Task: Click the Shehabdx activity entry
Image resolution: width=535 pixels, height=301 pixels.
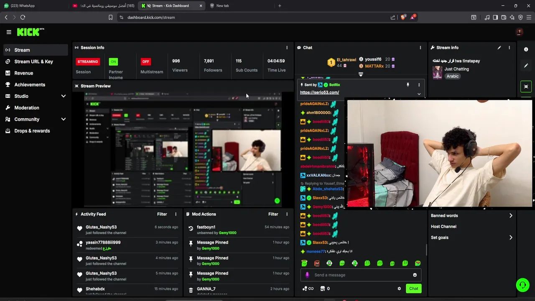Action: tap(127, 290)
